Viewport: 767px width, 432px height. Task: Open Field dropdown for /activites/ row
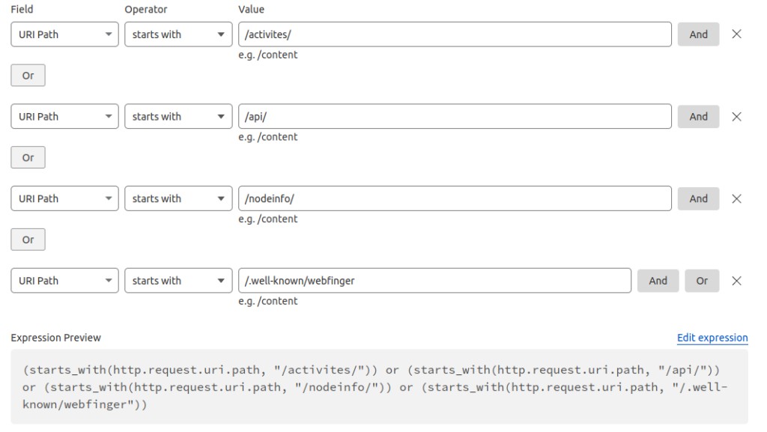click(65, 34)
